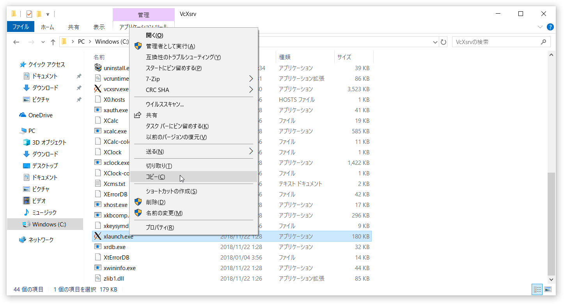
Task: Go up one folder with the Up arrow
Action: [x=53, y=42]
